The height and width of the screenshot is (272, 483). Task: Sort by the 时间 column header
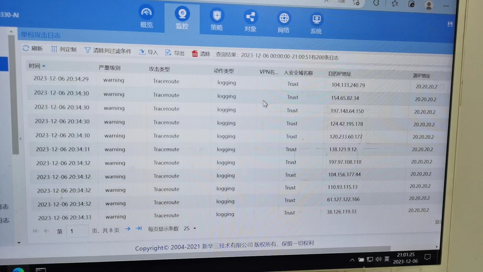[x=34, y=66]
